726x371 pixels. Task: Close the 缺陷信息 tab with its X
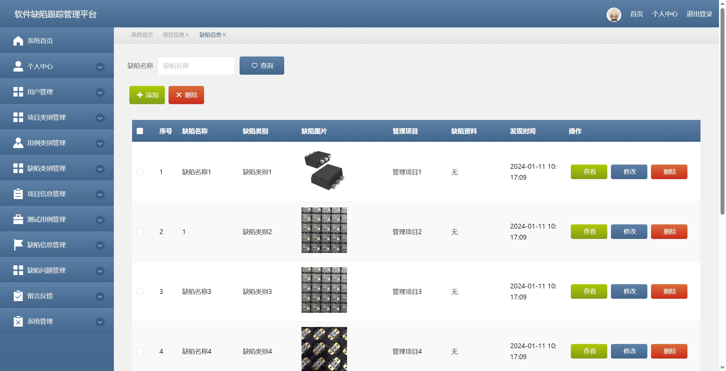coord(224,35)
